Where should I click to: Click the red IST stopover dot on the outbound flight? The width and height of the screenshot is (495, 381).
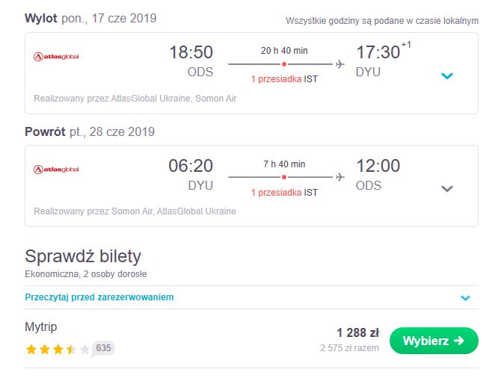pyautogui.click(x=284, y=64)
